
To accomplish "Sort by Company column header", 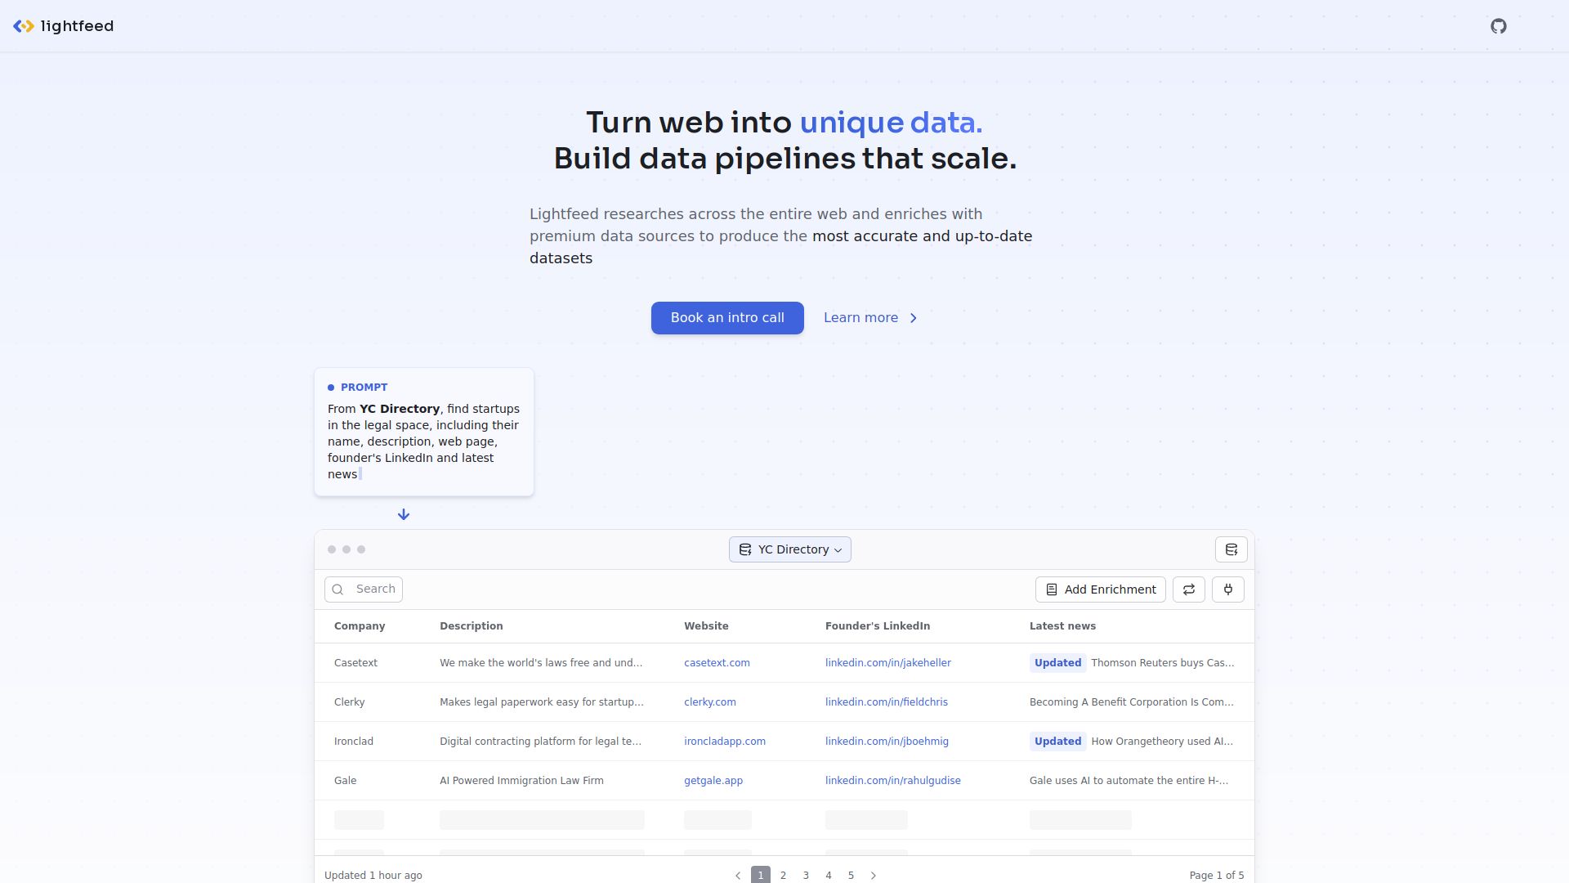I will pyautogui.click(x=360, y=626).
